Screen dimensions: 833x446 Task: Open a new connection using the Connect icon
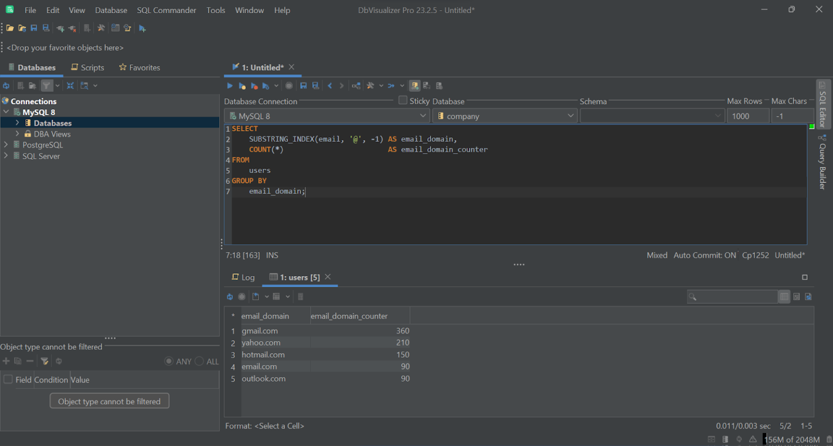[x=60, y=28]
